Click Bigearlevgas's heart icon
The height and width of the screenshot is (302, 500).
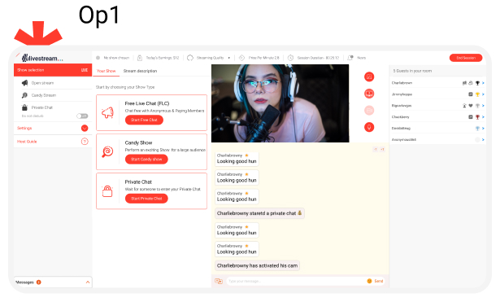pyautogui.click(x=471, y=106)
